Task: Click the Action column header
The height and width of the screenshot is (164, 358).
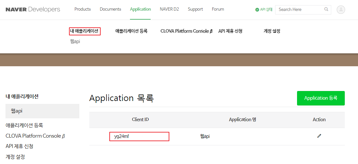Action: (319, 119)
